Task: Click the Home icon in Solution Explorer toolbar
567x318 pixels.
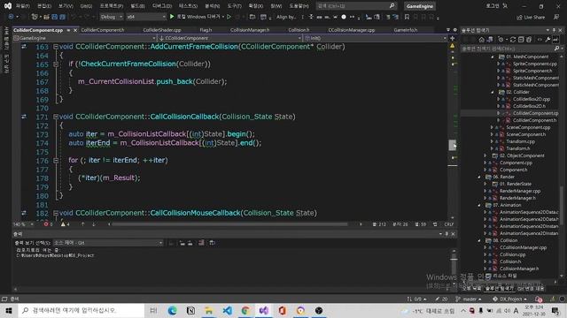Action: pos(481,39)
